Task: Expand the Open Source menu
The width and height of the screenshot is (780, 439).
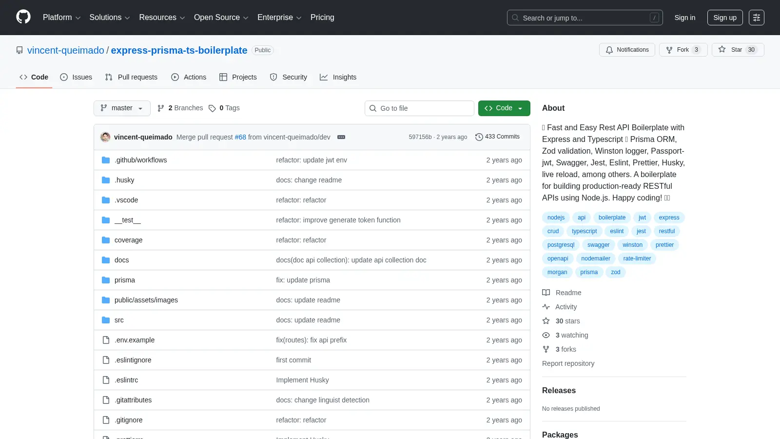Action: pyautogui.click(x=221, y=18)
